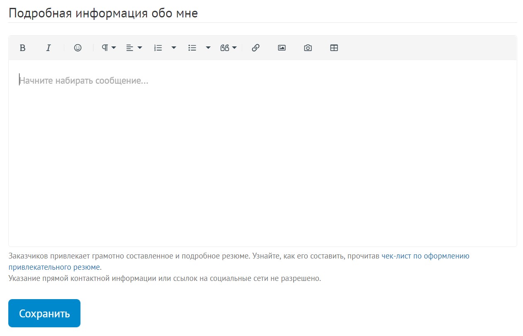
Task: Open the paragraph format dropdown
Action: pyautogui.click(x=109, y=48)
